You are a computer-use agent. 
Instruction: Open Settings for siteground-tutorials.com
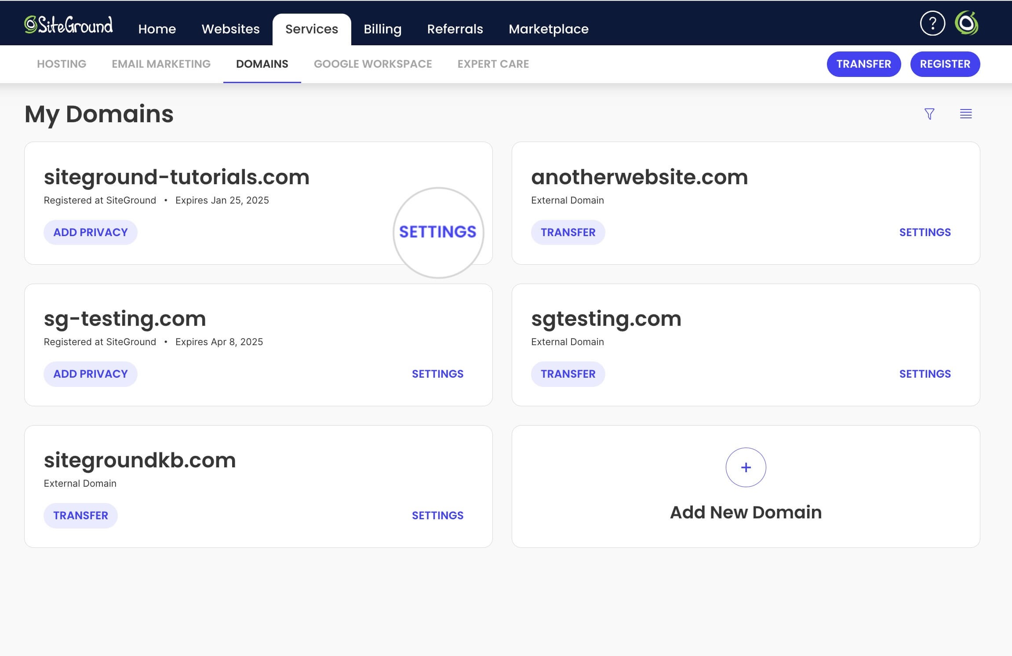pyautogui.click(x=437, y=232)
